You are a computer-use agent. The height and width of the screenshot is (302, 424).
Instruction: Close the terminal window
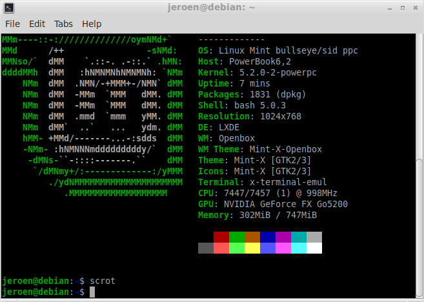click(x=416, y=8)
